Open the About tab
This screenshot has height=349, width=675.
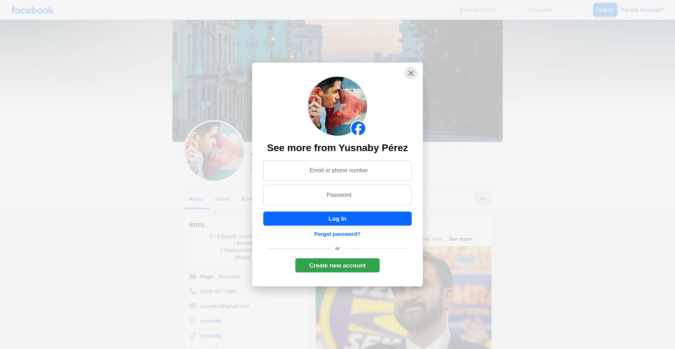point(222,199)
